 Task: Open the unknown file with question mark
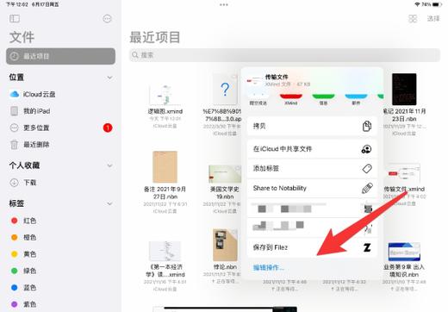pyautogui.click(x=225, y=90)
